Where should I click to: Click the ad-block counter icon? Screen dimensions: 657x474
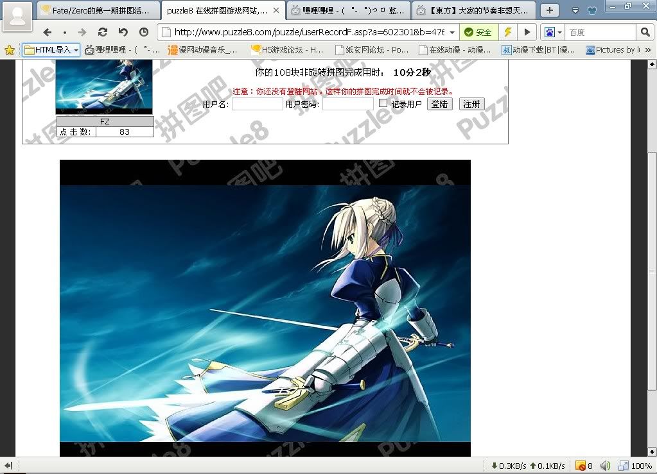[x=581, y=466]
